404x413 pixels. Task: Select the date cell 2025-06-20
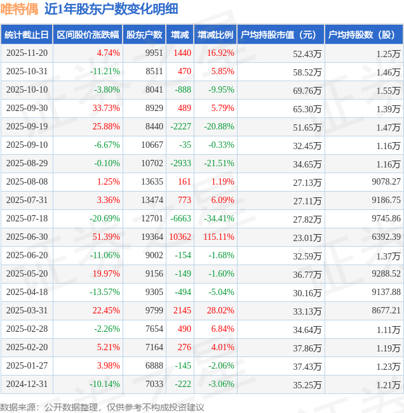pyautogui.click(x=27, y=255)
